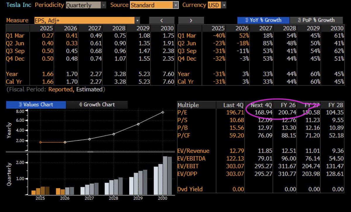Switch to YoY % Growth tab
The height and width of the screenshot is (212, 351).
click(x=263, y=20)
